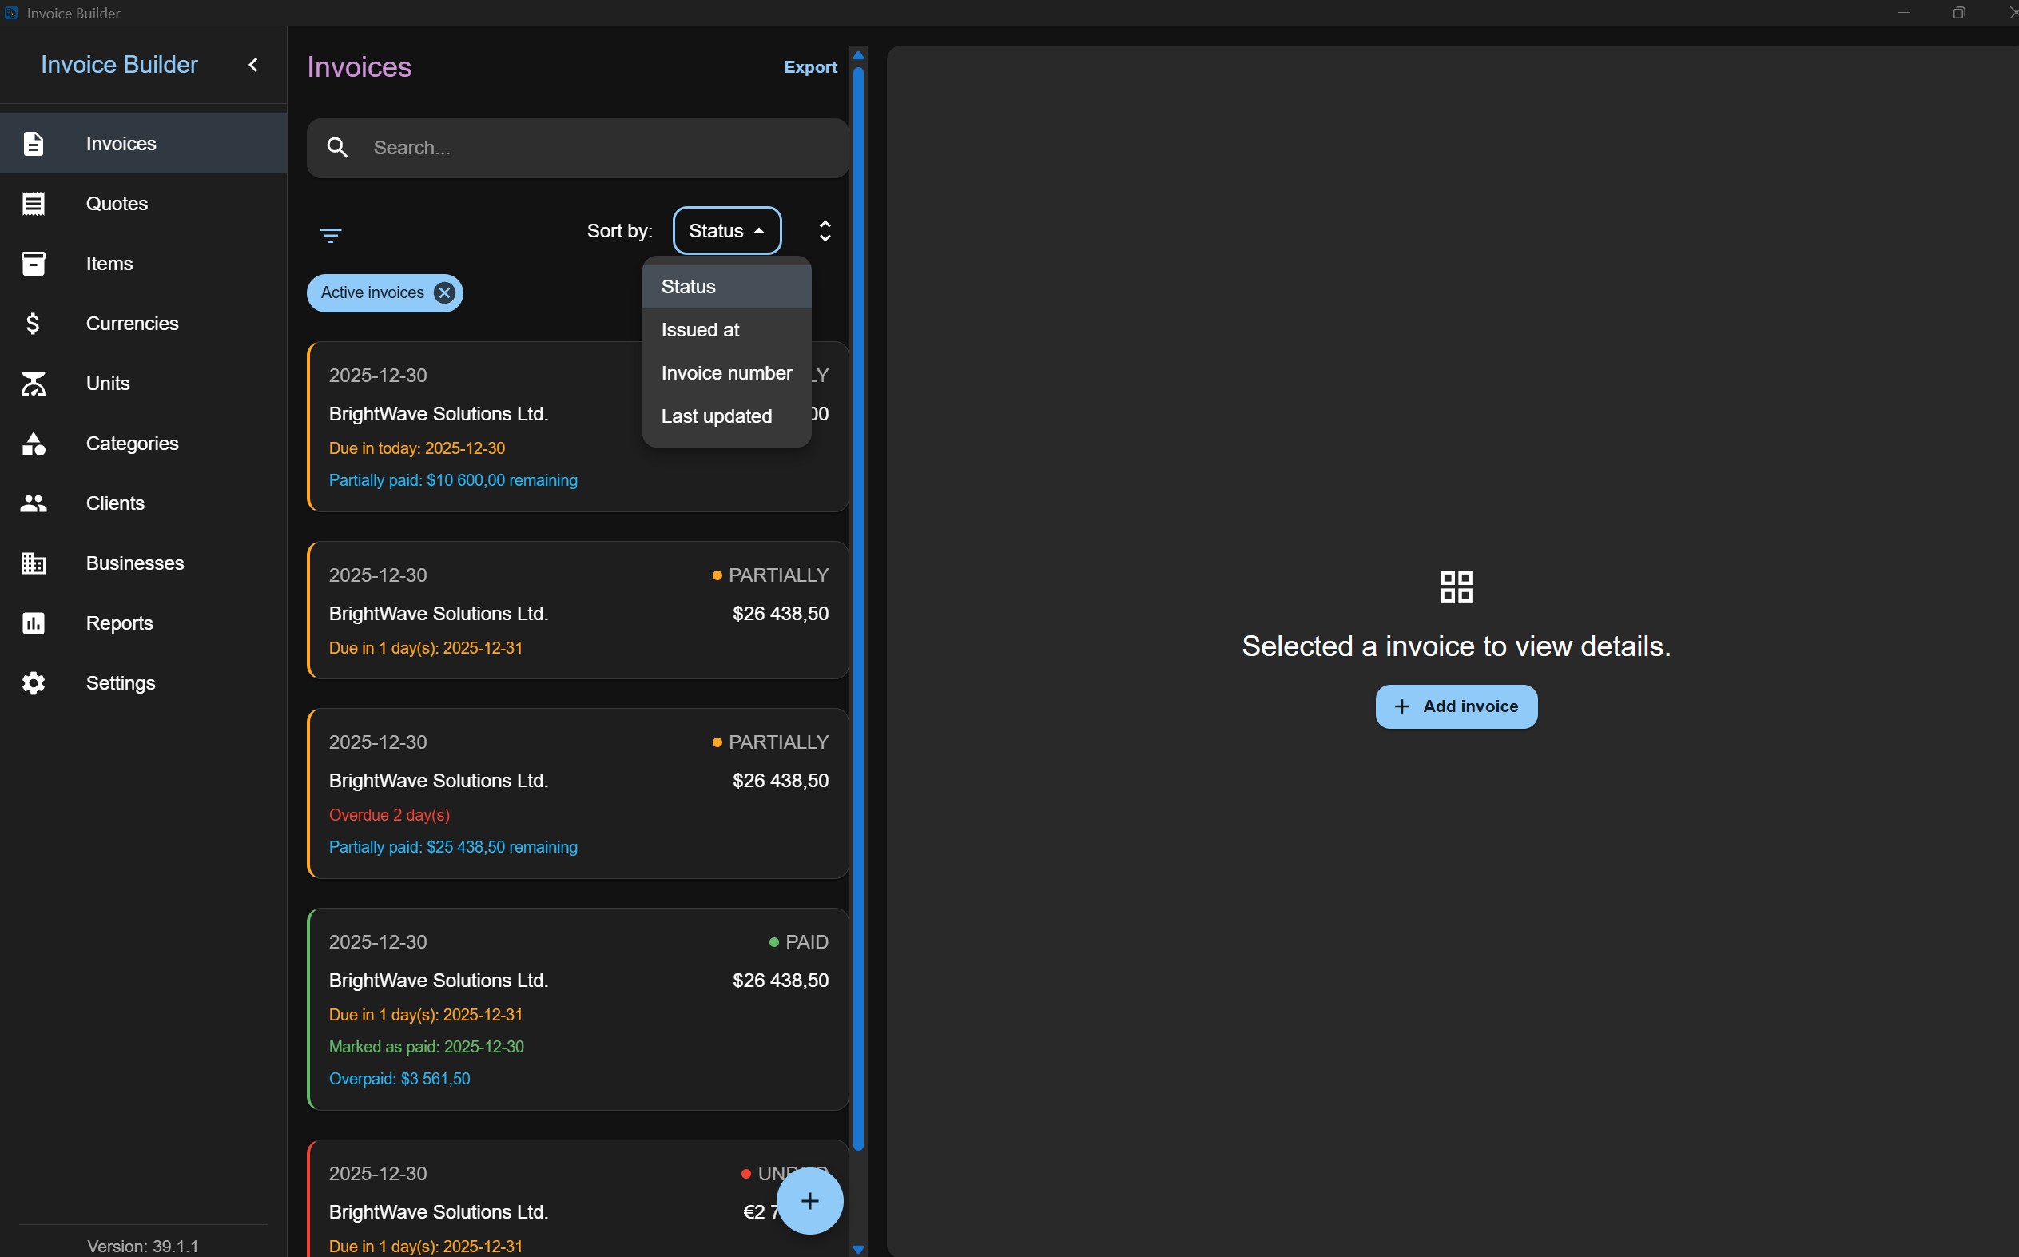Click the search magnifier icon
The height and width of the screenshot is (1257, 2019).
[337, 148]
